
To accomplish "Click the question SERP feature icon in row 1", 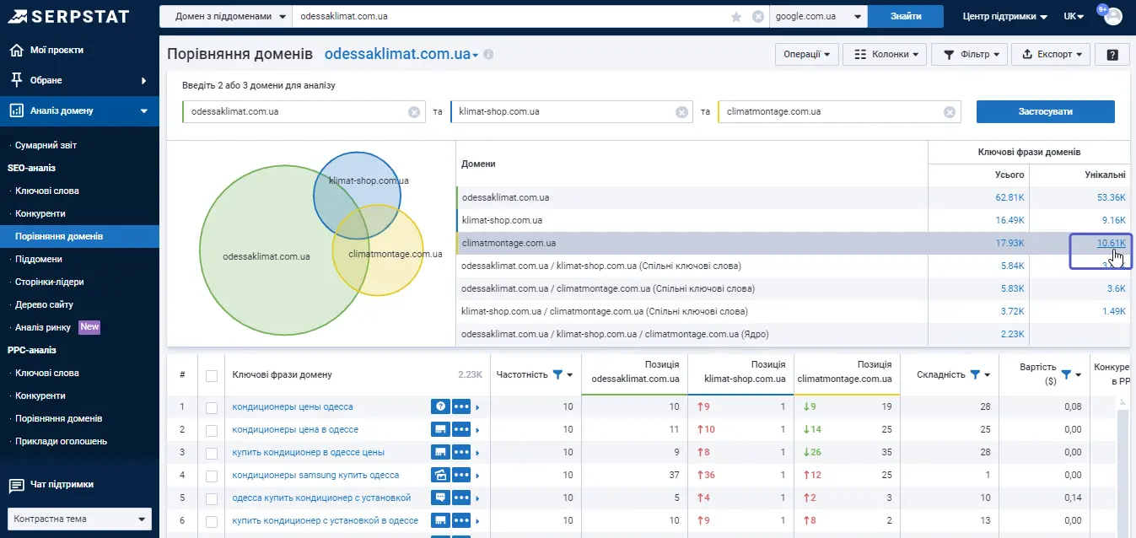I will [x=439, y=406].
